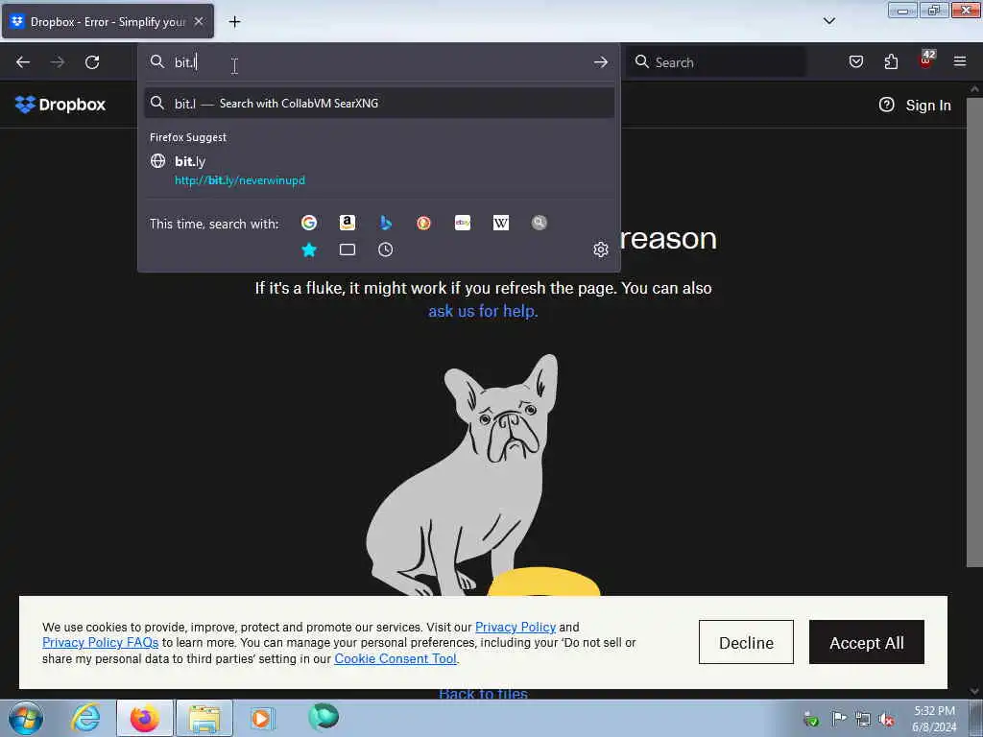Open the Windows Start orb
Image resolution: width=983 pixels, height=737 pixels.
(26, 718)
